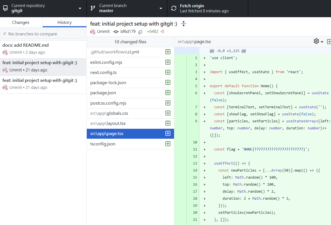Click the 'const [showFlag, setShowFlag]' line
The image size is (331, 225).
265,114
